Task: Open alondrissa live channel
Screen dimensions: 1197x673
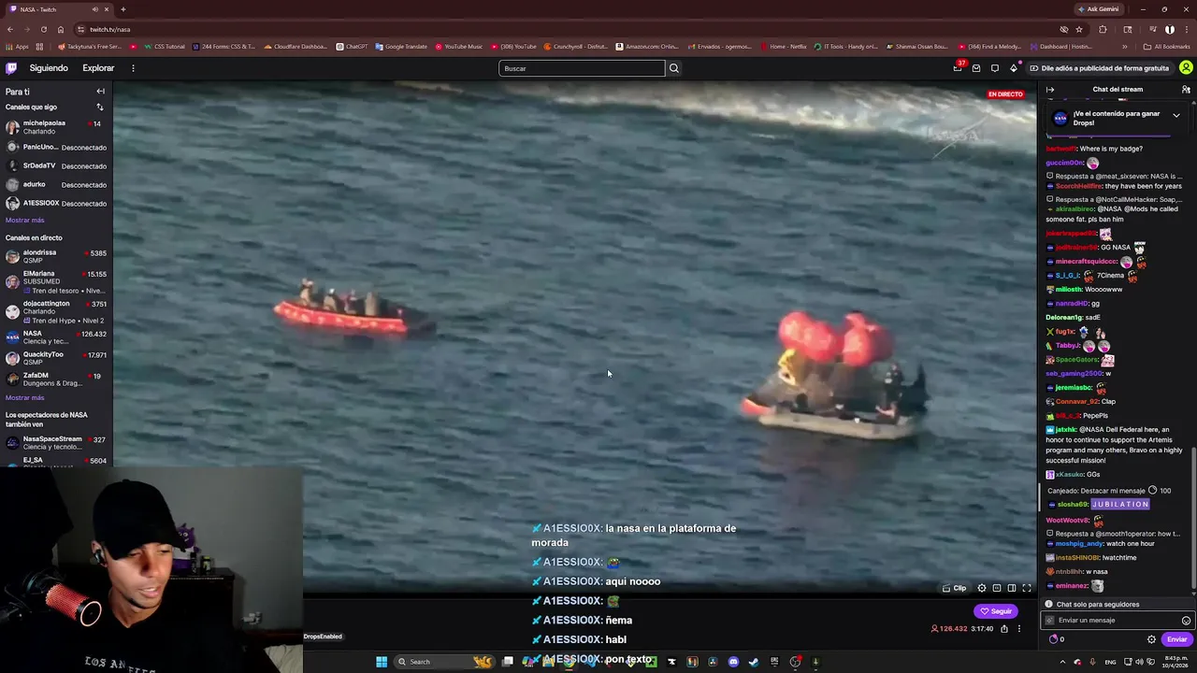Action: click(56, 256)
